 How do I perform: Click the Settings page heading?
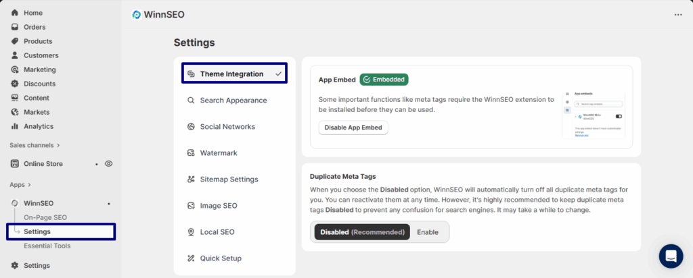point(194,43)
